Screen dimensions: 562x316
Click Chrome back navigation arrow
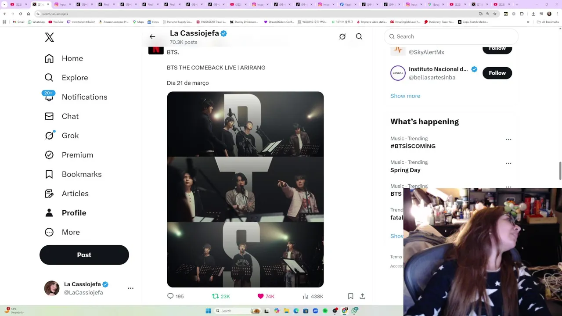click(x=5, y=14)
